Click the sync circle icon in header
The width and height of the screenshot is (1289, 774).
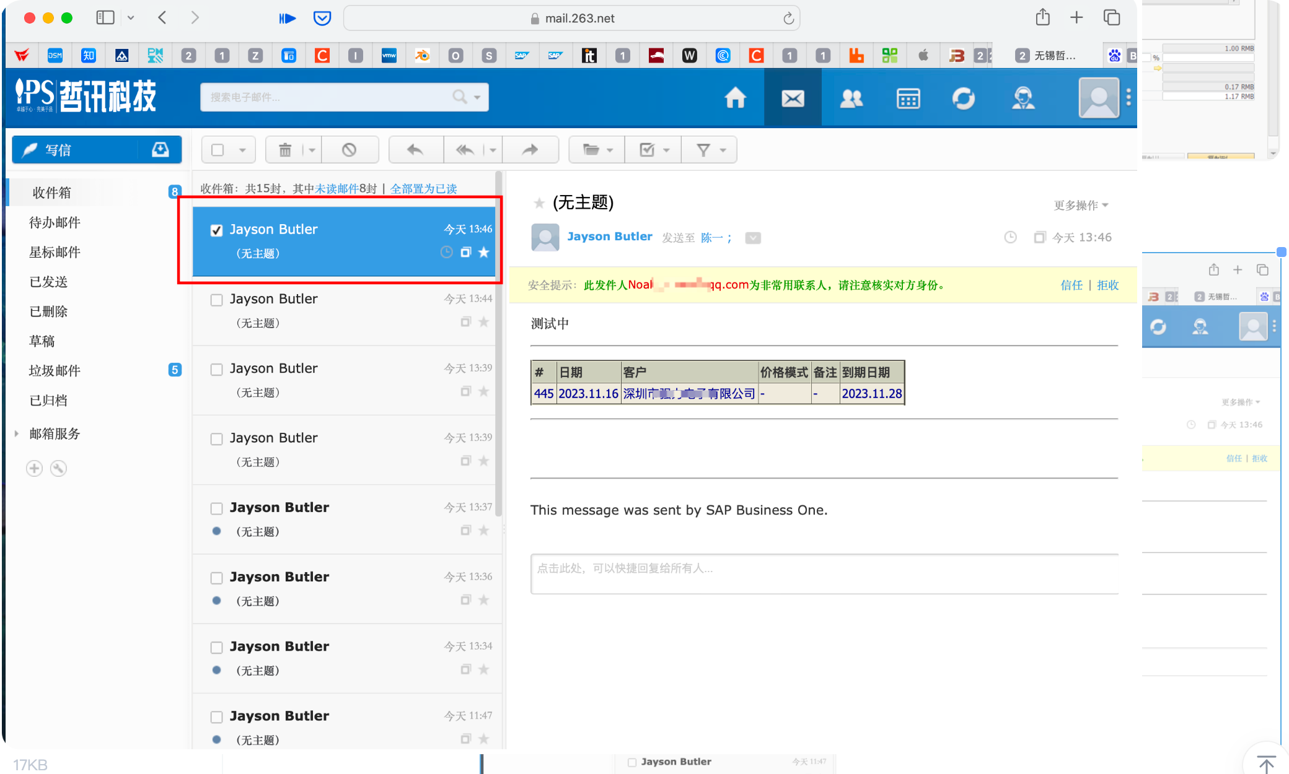click(964, 98)
